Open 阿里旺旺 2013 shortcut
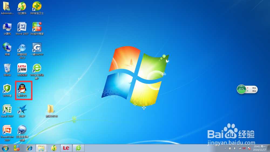Screen dimensions: 270x152 click(x=22, y=51)
